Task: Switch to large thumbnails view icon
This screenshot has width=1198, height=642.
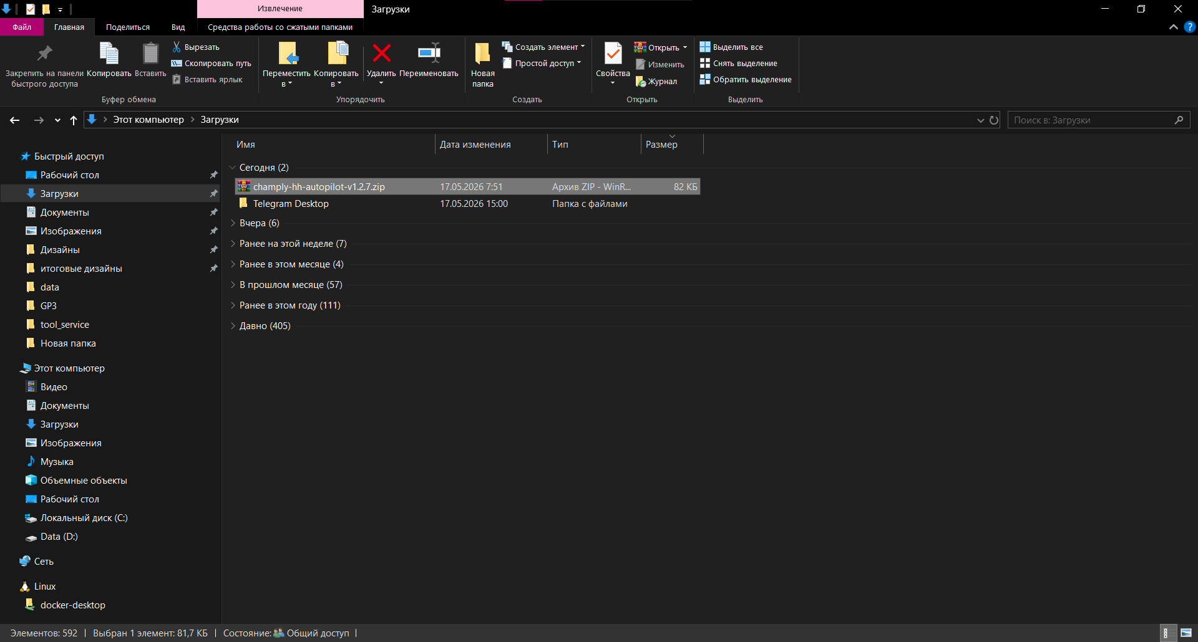Action: click(1186, 633)
